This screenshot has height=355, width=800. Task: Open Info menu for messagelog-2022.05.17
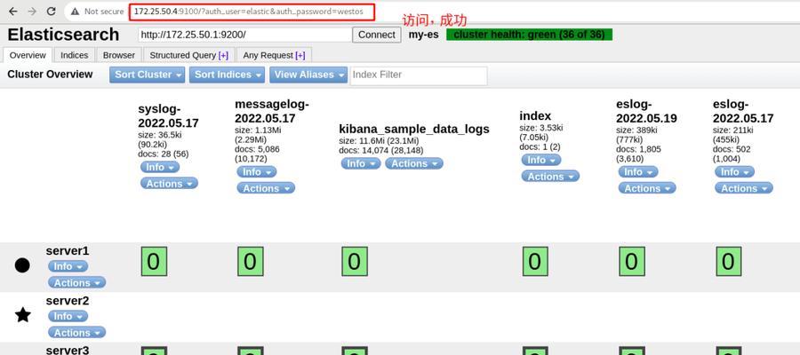coord(257,172)
